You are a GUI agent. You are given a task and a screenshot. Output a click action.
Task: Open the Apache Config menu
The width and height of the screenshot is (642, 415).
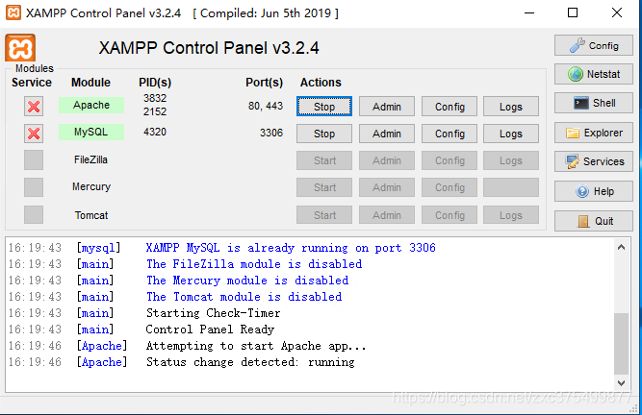click(x=449, y=107)
